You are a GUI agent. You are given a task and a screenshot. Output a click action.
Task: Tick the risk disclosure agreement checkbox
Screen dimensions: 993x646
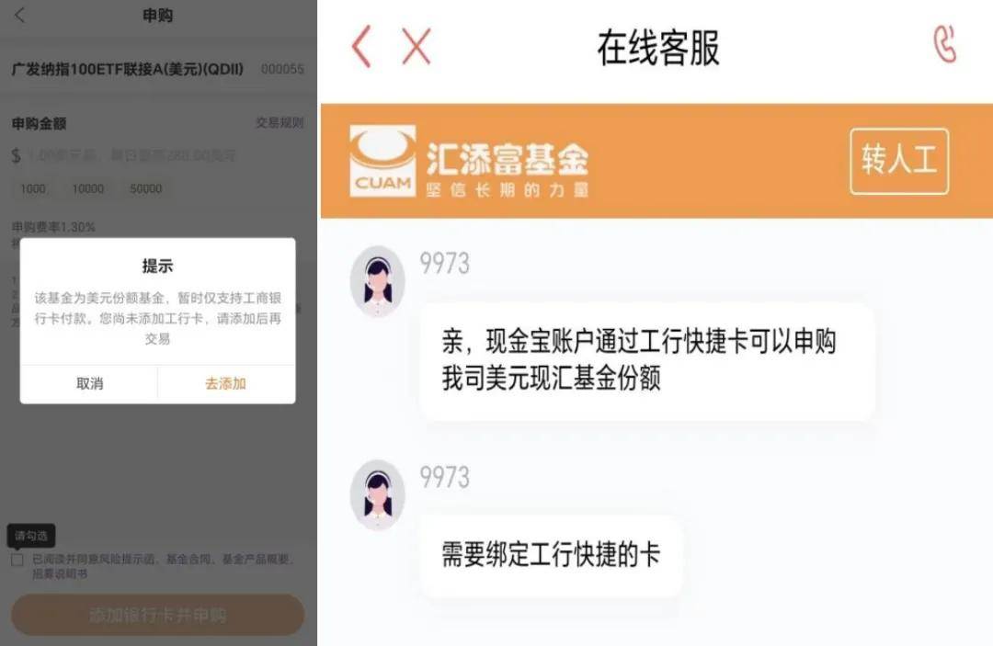(17, 560)
